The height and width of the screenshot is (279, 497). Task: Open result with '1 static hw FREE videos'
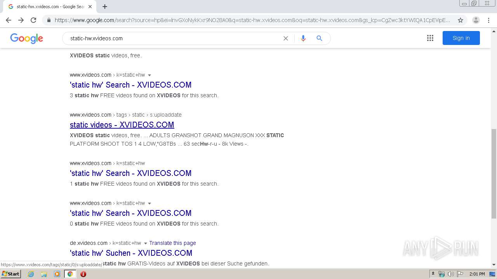[130, 173]
